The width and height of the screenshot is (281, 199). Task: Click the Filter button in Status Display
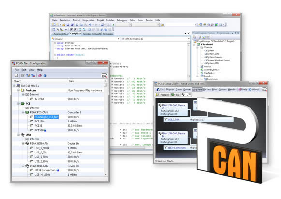(215, 90)
